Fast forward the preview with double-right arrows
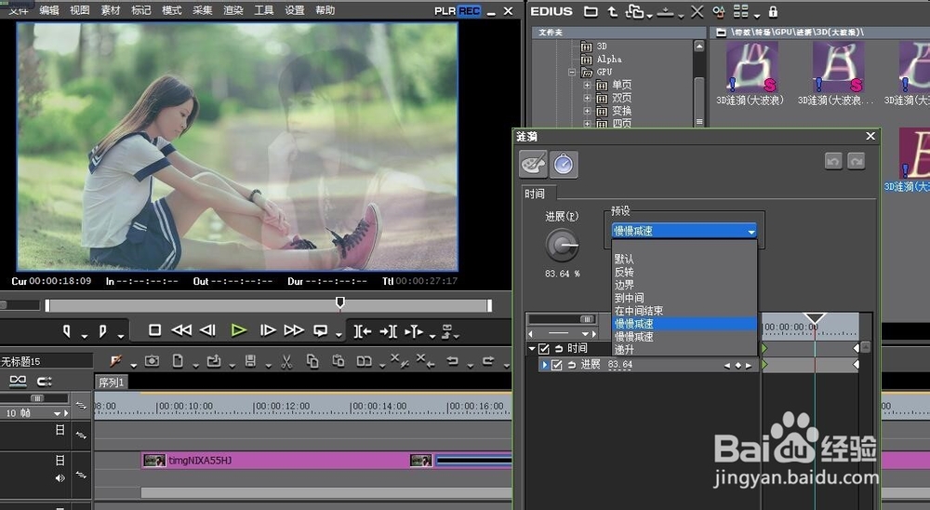The height and width of the screenshot is (510, 930). pos(294,330)
